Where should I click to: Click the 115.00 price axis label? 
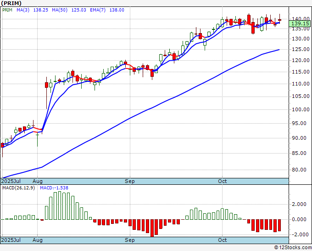click(301, 72)
